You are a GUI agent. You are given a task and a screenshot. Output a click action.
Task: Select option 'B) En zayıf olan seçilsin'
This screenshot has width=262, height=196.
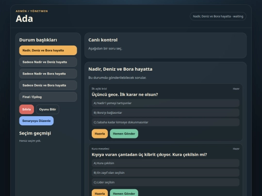[165, 173]
